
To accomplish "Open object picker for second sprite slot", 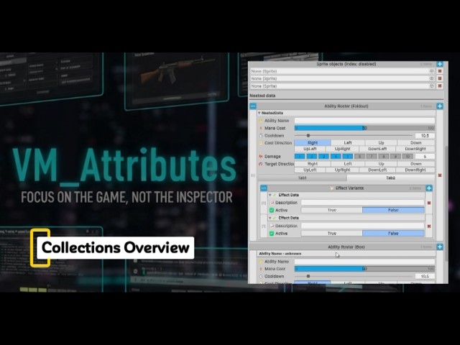I will click(x=431, y=78).
